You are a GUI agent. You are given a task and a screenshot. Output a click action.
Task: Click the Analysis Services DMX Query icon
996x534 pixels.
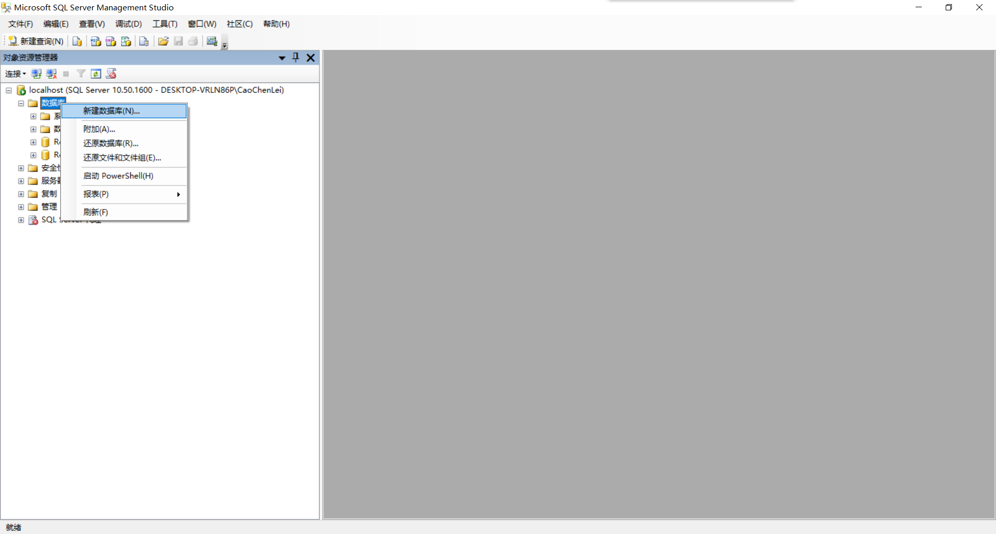click(x=110, y=41)
